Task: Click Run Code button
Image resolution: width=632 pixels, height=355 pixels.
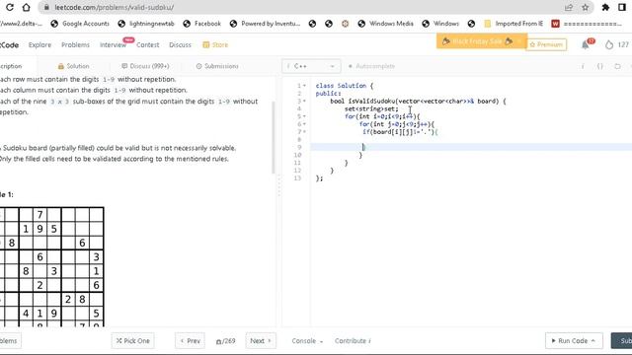Action: point(574,341)
